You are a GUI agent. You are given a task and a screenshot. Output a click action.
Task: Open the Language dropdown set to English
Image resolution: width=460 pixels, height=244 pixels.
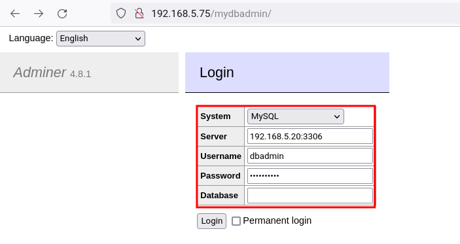point(101,39)
